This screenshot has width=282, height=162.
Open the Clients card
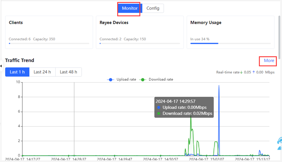(x=49, y=32)
